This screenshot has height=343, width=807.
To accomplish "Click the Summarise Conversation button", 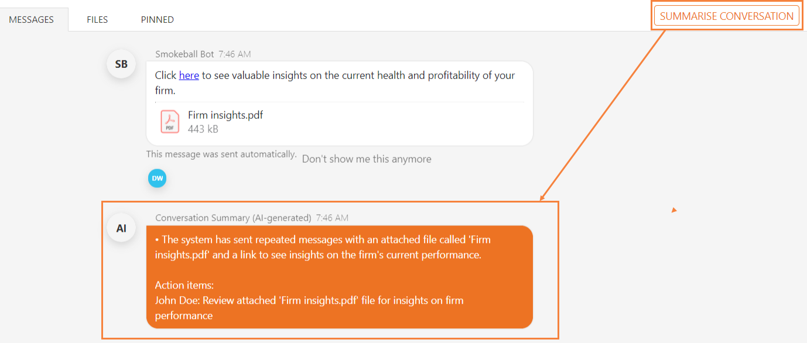I will tap(726, 16).
